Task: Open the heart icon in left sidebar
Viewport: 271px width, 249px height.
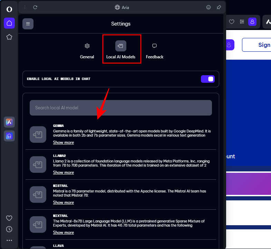Action: (9, 218)
